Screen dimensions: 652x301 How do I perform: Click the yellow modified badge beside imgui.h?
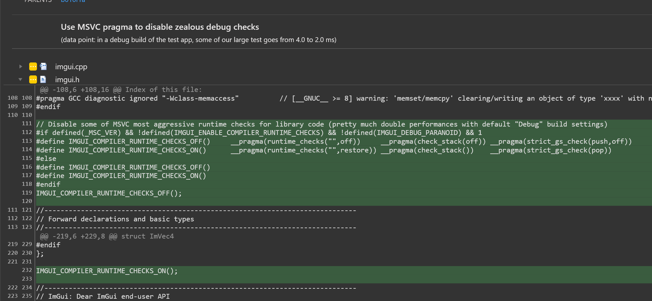tap(33, 80)
